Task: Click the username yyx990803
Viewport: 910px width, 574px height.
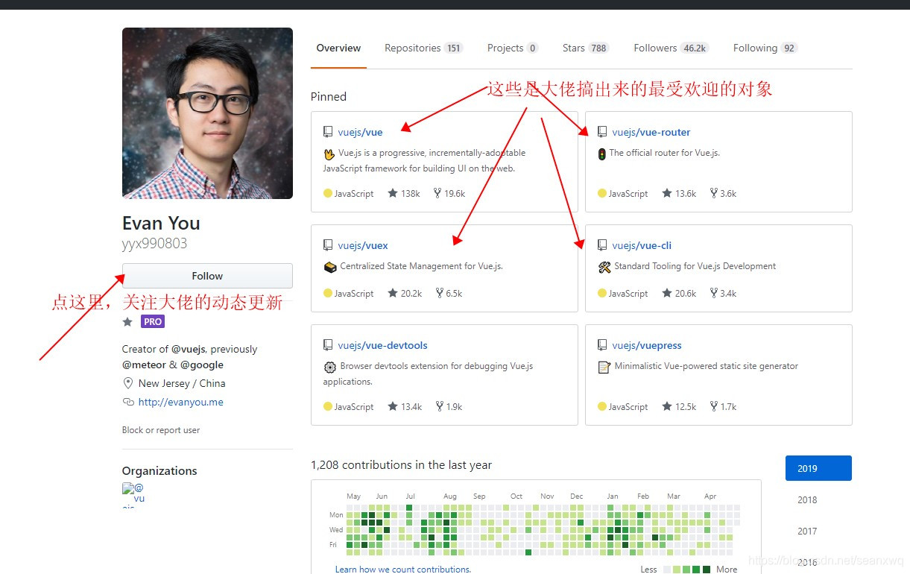Action: coord(154,243)
